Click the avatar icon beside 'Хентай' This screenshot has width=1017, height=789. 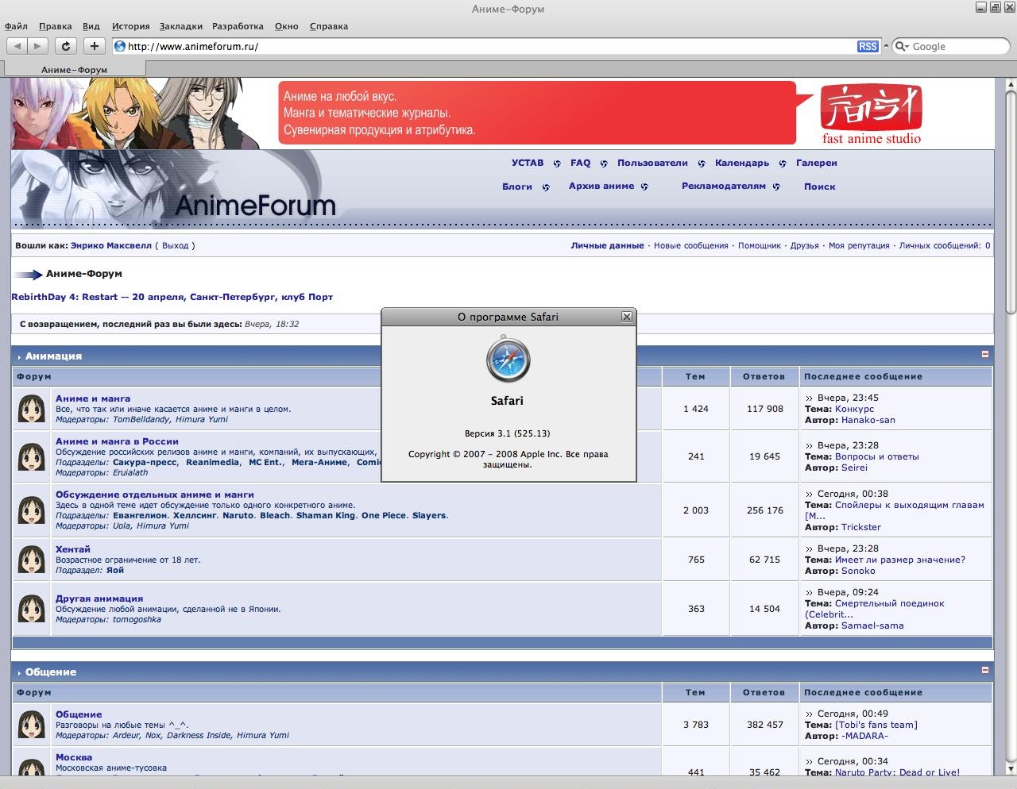click(x=32, y=560)
